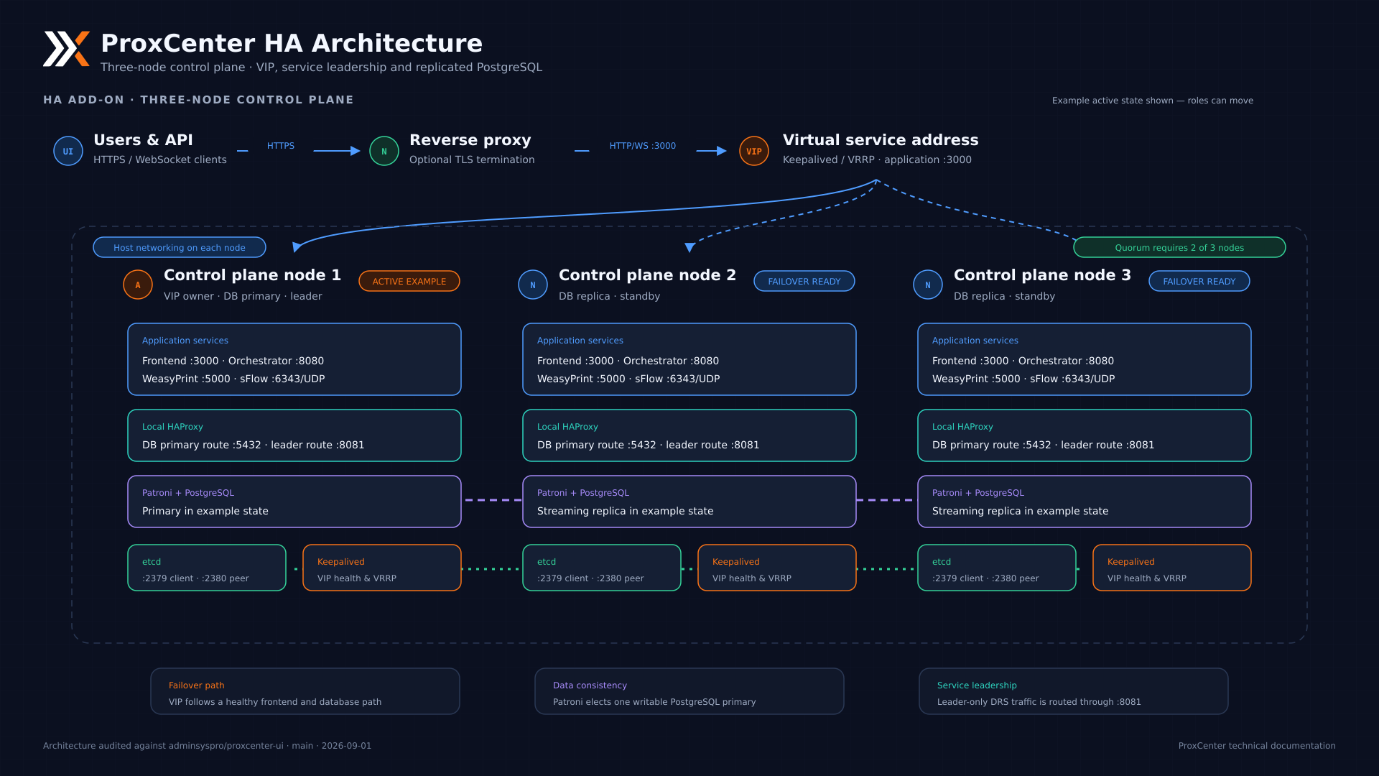1379x776 pixels.
Task: Select node 2 Application services box
Action: (x=689, y=359)
